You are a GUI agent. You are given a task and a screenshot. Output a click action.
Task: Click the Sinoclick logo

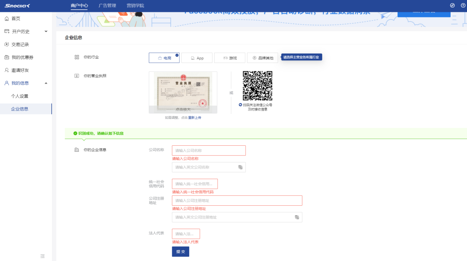point(17,6)
